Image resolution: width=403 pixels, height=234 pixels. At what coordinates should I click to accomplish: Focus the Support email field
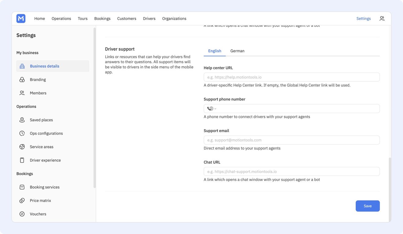(292, 140)
